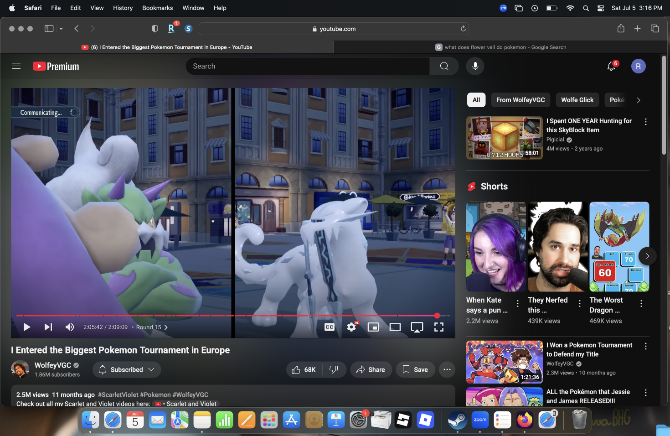The width and height of the screenshot is (670, 436).
Task: Switch to the Google Search tab
Action: 500,47
